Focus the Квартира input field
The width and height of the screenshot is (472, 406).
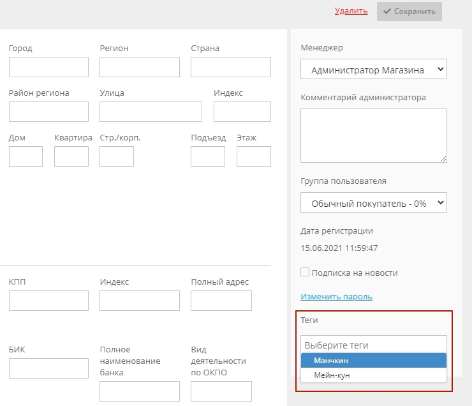click(71, 156)
